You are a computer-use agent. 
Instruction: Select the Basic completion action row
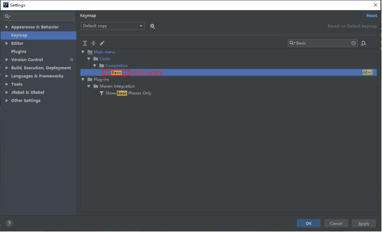click(x=228, y=72)
